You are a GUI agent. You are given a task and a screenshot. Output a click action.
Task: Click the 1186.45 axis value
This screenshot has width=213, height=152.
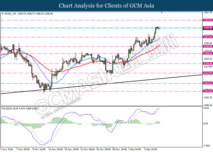pyautogui.click(x=208, y=105)
